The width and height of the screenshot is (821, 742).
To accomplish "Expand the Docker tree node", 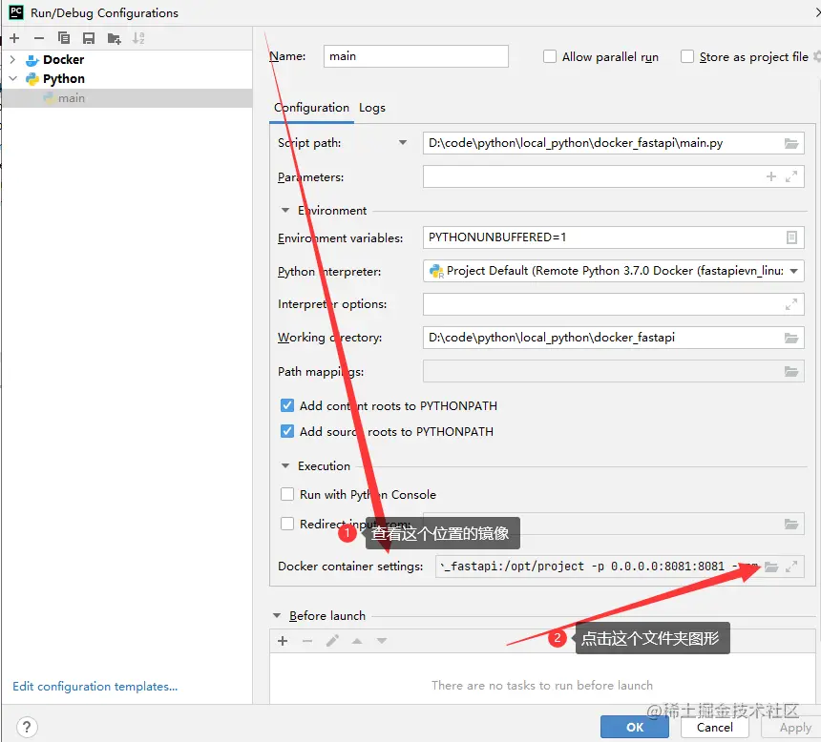I will [12, 60].
